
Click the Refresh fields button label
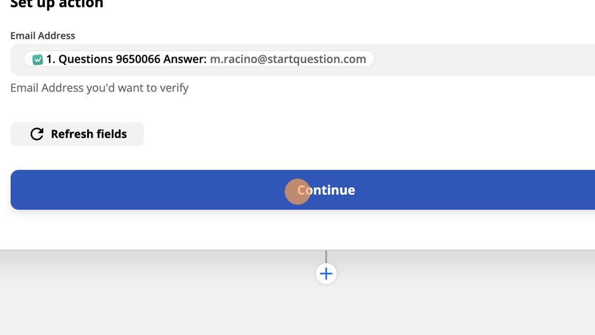(x=89, y=134)
